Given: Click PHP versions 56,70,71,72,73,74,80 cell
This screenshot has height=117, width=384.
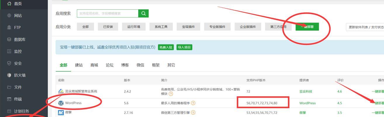Looking at the screenshot, I should click(x=262, y=103).
